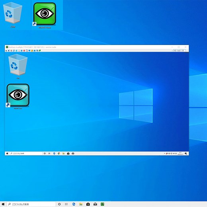Minimize the VNC viewer window
Screen dimensions: 207x207
coord(172,47)
